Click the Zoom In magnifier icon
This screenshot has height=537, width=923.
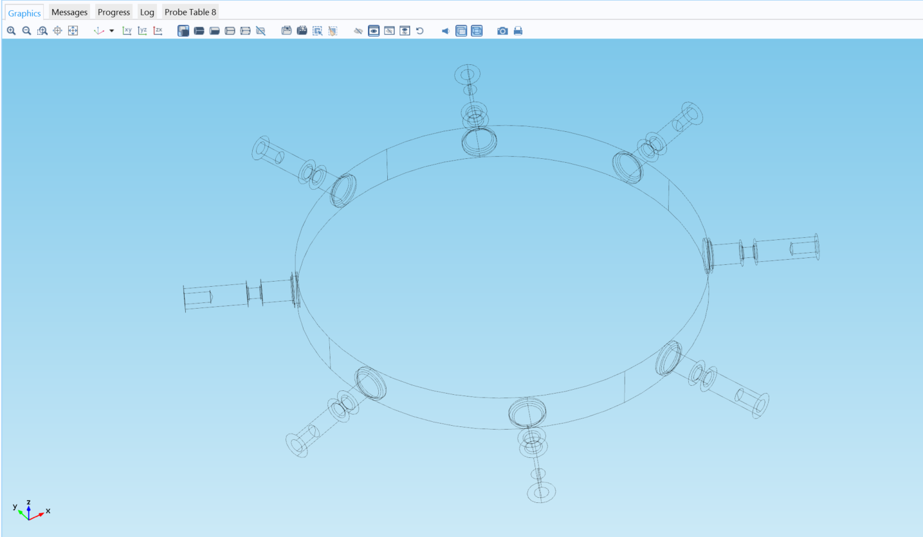[11, 31]
